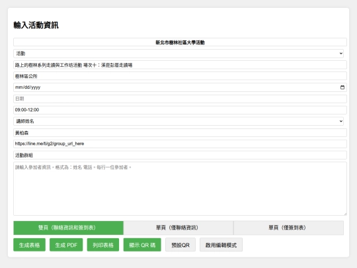This screenshot has height=268, width=357.
Task: Click the activity name field starting 路上的樹林
Action: (x=180, y=65)
